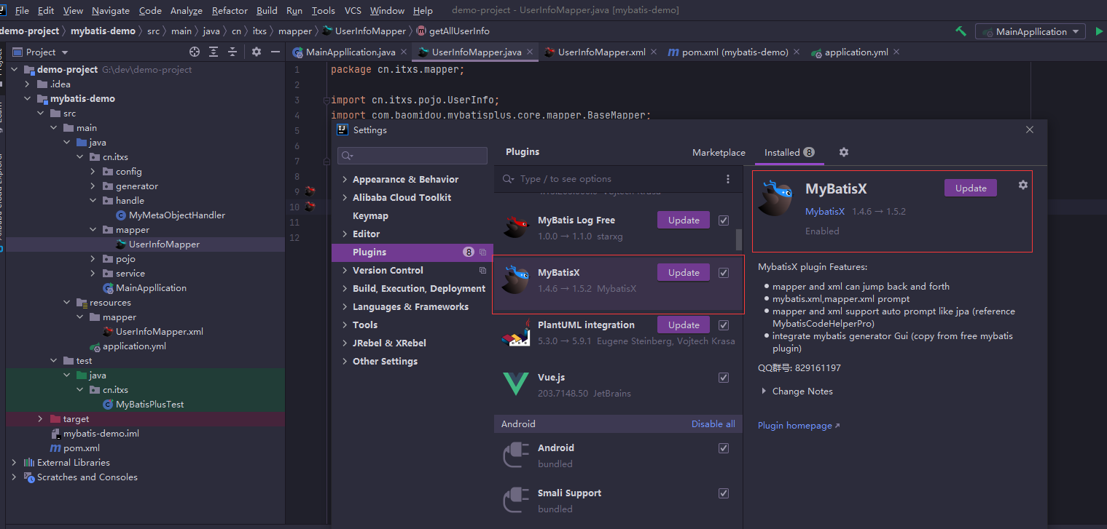Open MainAppllication run configuration dropdown

tap(1031, 31)
